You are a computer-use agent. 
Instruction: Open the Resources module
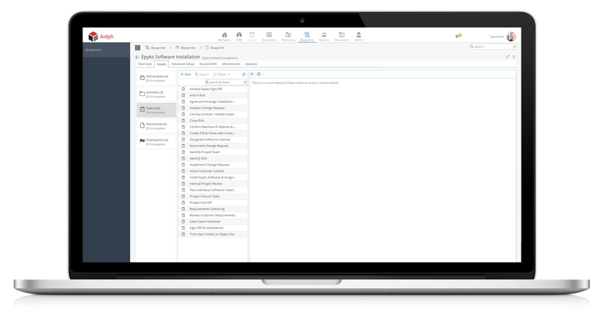pyautogui.click(x=288, y=37)
